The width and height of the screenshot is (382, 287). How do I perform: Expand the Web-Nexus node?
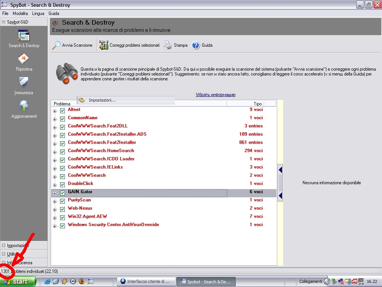(54, 210)
